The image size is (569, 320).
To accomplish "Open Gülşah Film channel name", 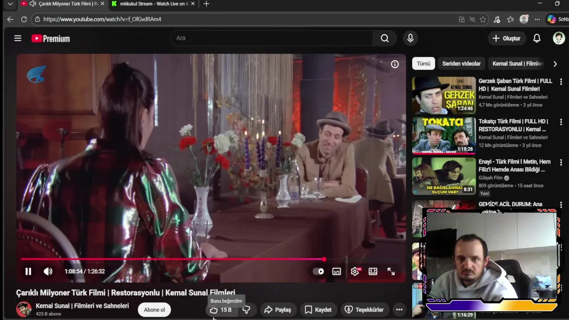I will (x=490, y=178).
